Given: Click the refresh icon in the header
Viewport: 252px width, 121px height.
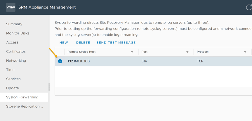Looking at the screenshot, I should [x=249, y=7].
